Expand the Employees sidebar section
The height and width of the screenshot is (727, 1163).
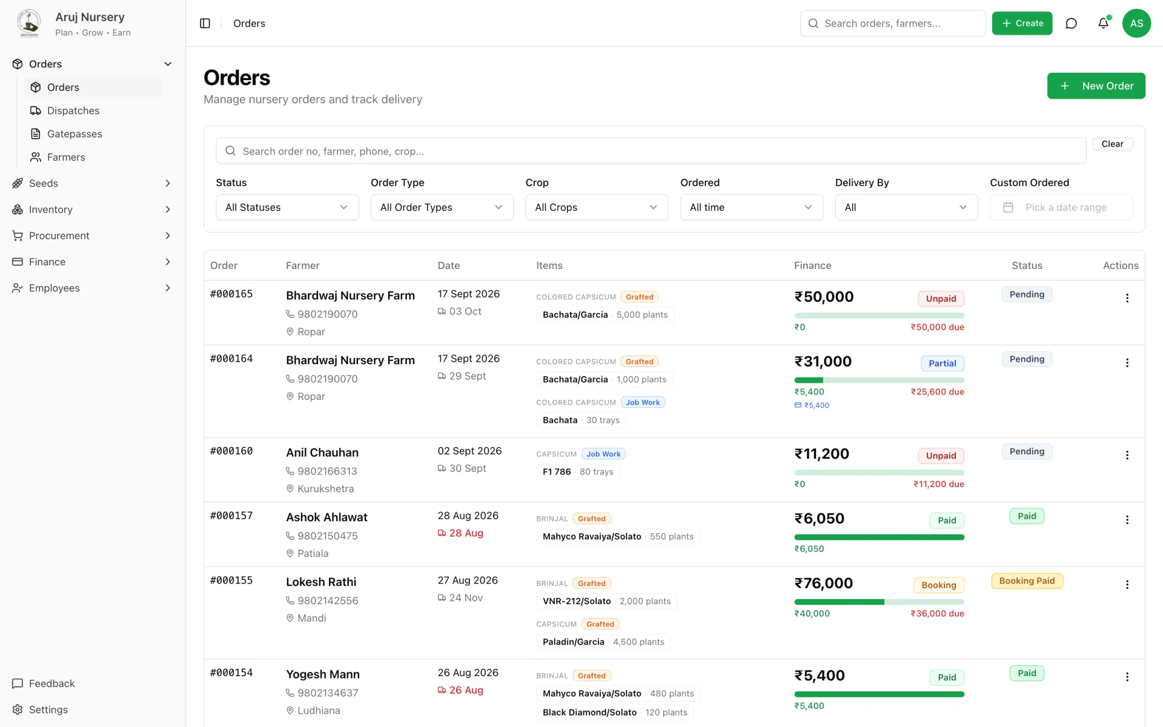[x=168, y=288]
